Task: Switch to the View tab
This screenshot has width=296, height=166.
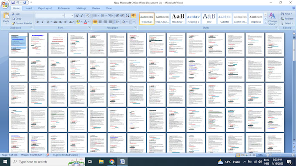Action: (x=109, y=8)
